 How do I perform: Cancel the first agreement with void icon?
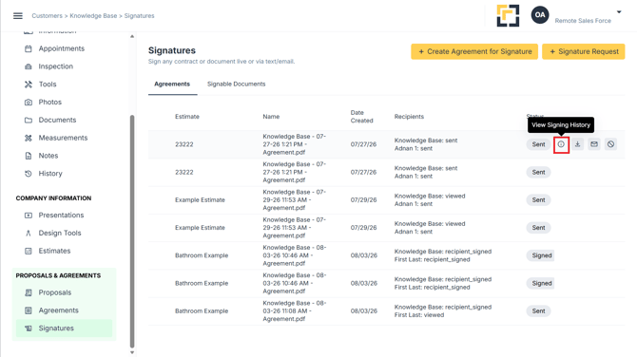[610, 144]
